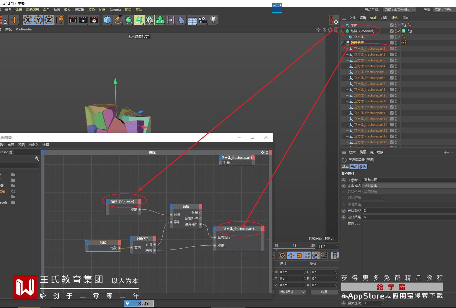Click the 应用 apply button
456x308 pixels.
point(324,292)
